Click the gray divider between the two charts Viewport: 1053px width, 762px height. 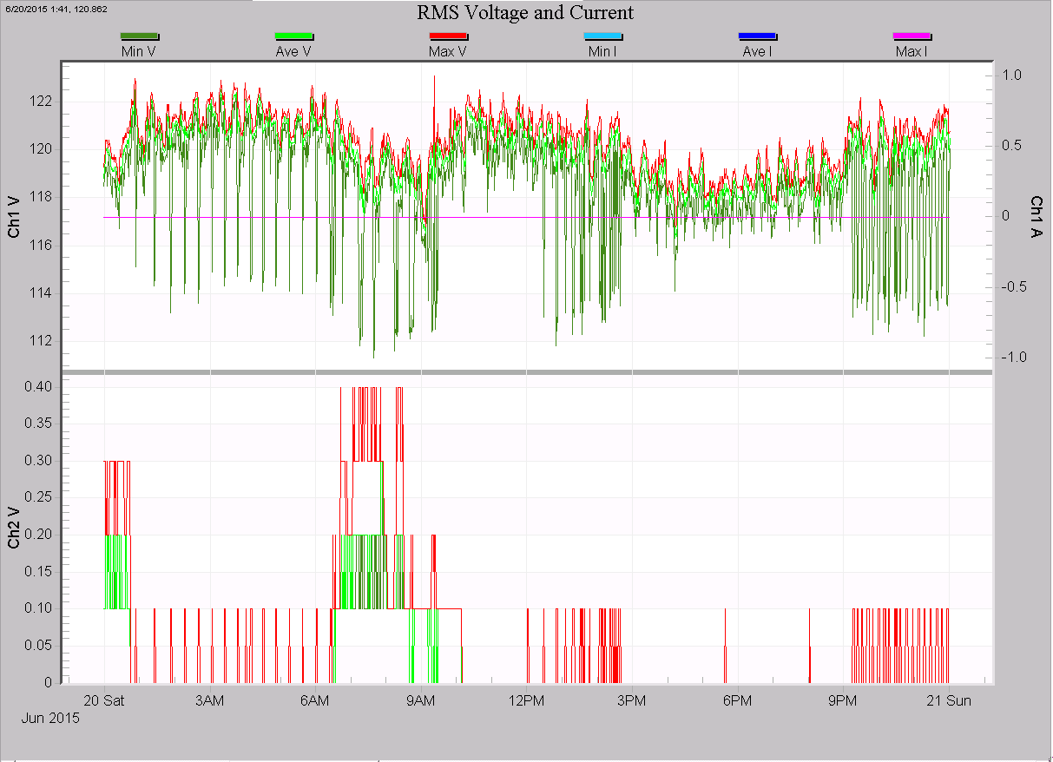tap(526, 372)
